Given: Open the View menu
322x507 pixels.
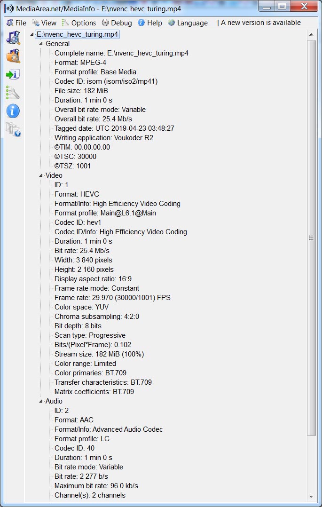Looking at the screenshot, I should coord(44,23).
